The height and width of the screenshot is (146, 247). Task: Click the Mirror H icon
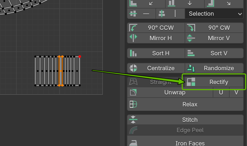click(133, 38)
